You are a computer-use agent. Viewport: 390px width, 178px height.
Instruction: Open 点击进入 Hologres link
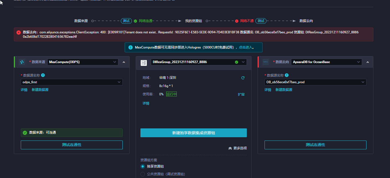click(246, 47)
